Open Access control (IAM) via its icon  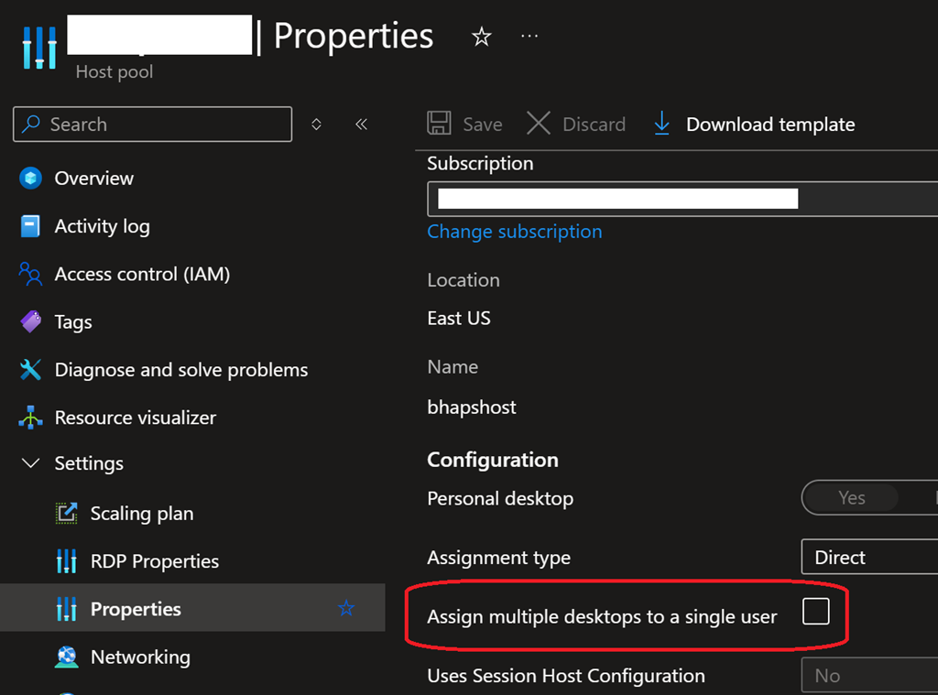pos(30,273)
